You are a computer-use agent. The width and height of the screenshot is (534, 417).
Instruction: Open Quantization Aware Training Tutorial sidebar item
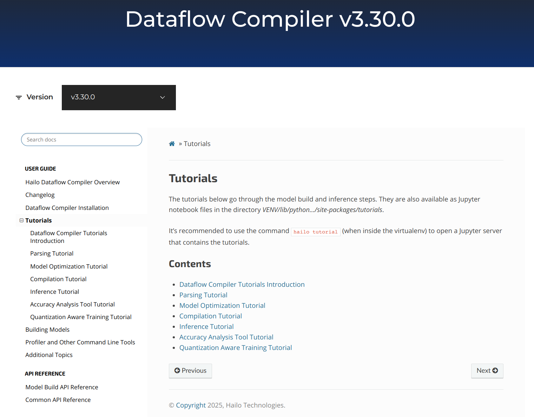pos(81,317)
